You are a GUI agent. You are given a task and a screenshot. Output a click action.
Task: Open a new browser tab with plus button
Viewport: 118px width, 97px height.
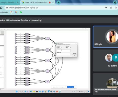[x=58, y=3]
